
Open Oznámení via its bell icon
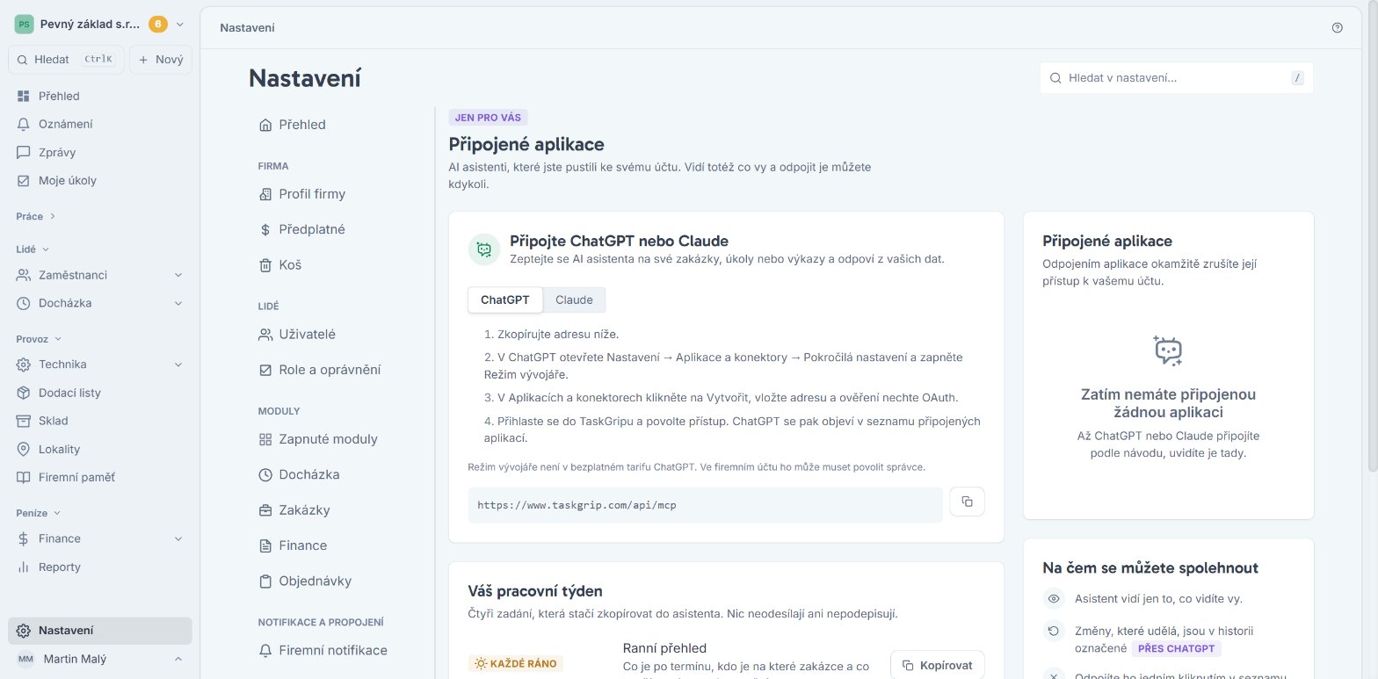[23, 124]
